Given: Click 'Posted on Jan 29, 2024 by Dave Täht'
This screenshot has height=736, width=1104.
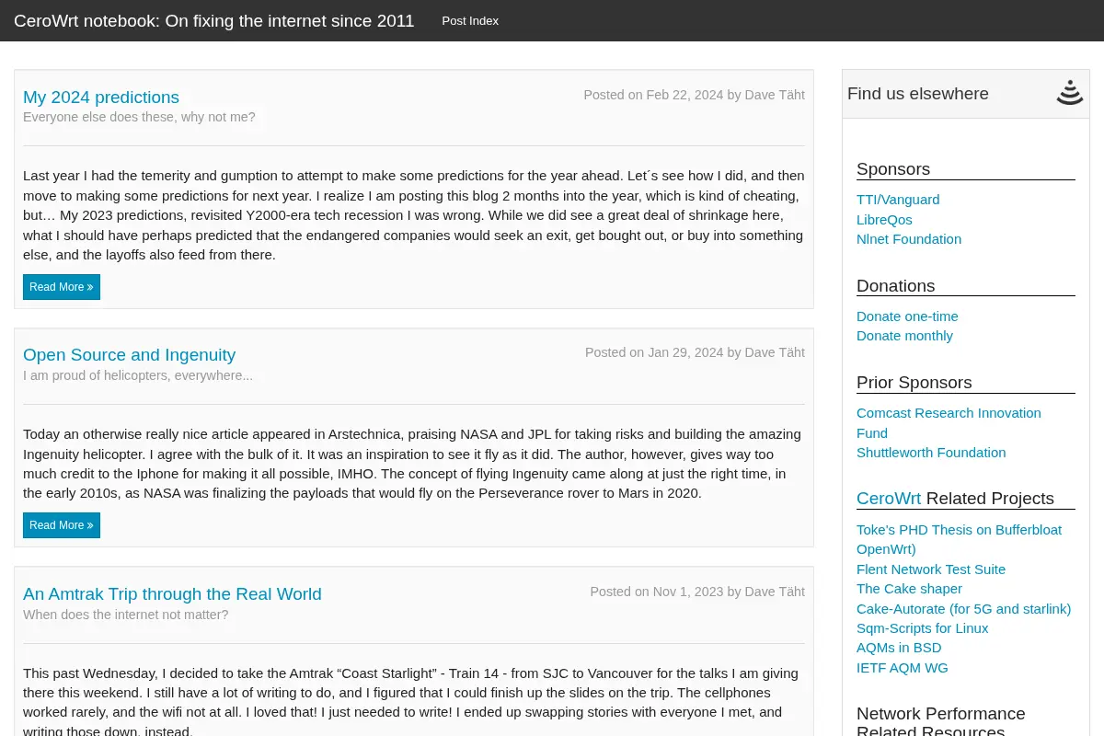Looking at the screenshot, I should (x=695, y=352).
